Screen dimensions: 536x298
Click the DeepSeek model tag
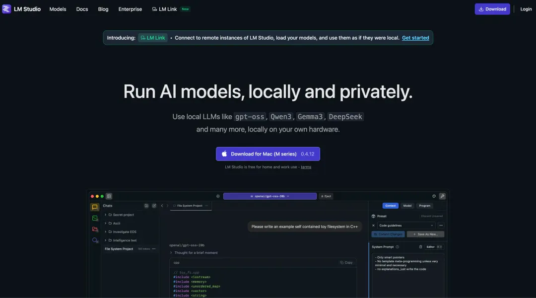(345, 117)
